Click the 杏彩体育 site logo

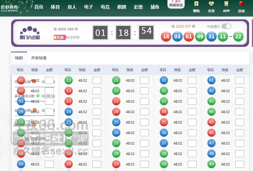tap(9, 8)
